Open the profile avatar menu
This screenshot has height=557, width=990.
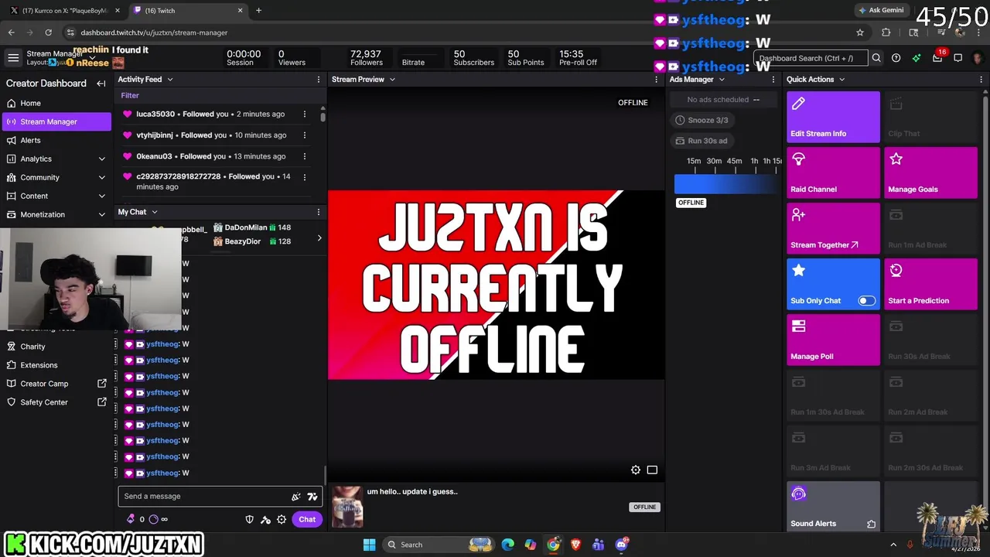[978, 58]
